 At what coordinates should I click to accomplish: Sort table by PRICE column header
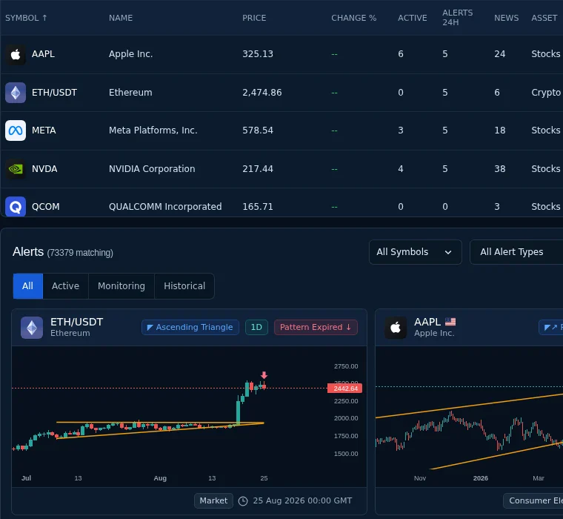[254, 18]
